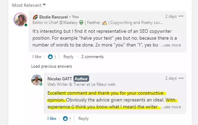
Task: Open Nicolas GATT's profile name
Action: click(60, 79)
